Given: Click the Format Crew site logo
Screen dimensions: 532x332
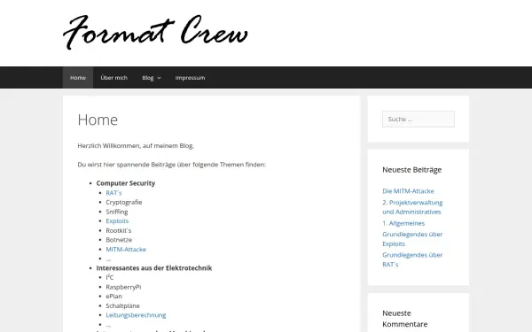Looking at the screenshot, I should pos(155,33).
